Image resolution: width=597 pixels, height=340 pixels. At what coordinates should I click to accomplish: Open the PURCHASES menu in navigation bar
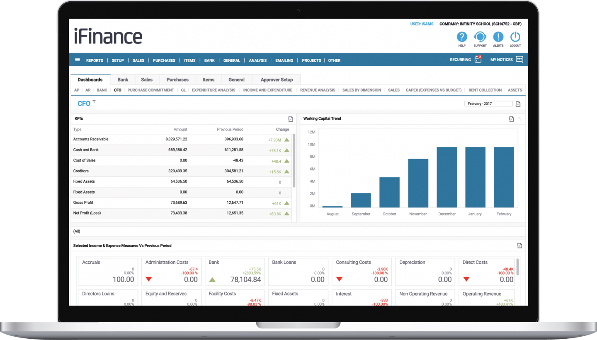click(164, 60)
